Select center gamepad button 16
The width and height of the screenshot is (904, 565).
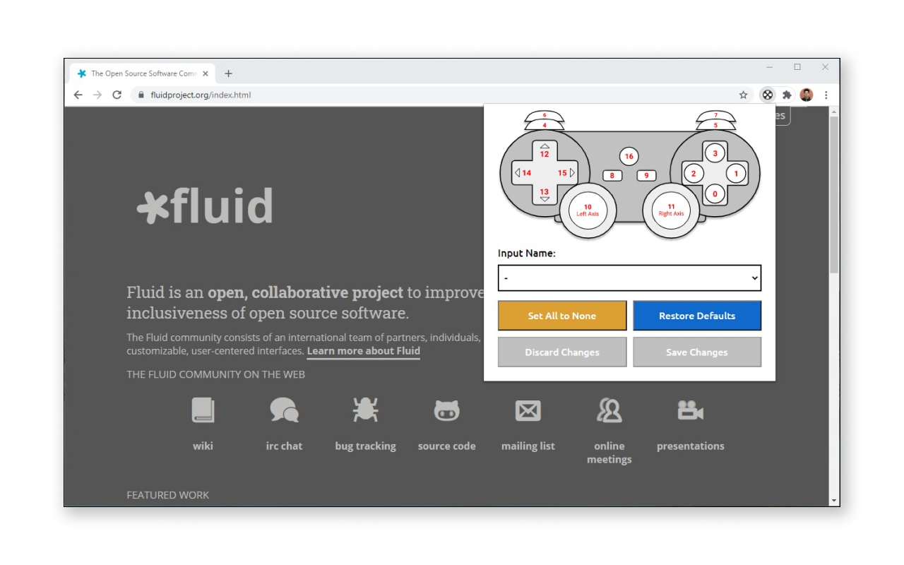point(629,156)
